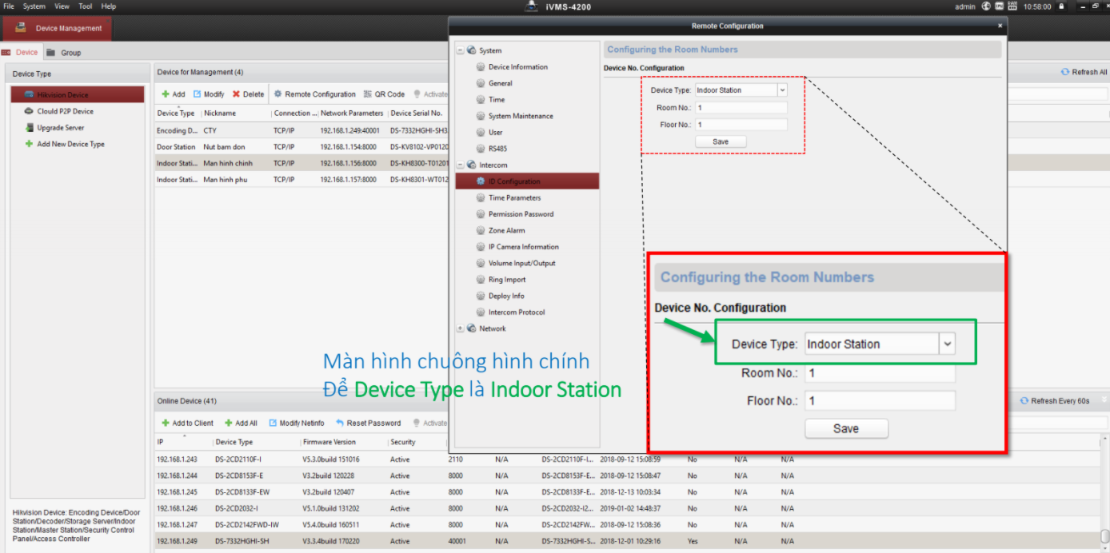
Task: Select Upgrade Server in the device type list
Action: tap(60, 128)
